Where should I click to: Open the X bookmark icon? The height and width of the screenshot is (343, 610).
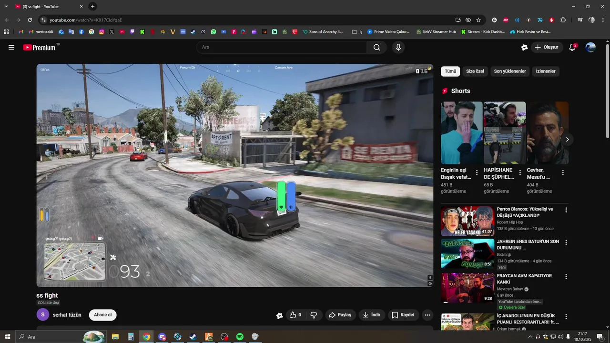(x=112, y=32)
